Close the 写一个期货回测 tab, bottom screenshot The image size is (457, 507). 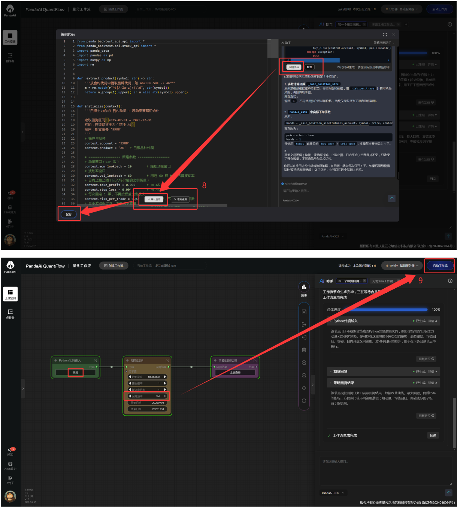(364, 281)
